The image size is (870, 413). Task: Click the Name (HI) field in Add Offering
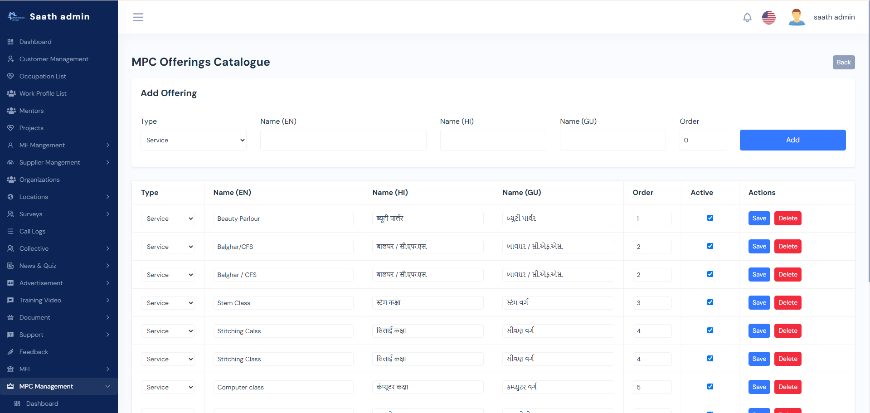[x=493, y=140]
